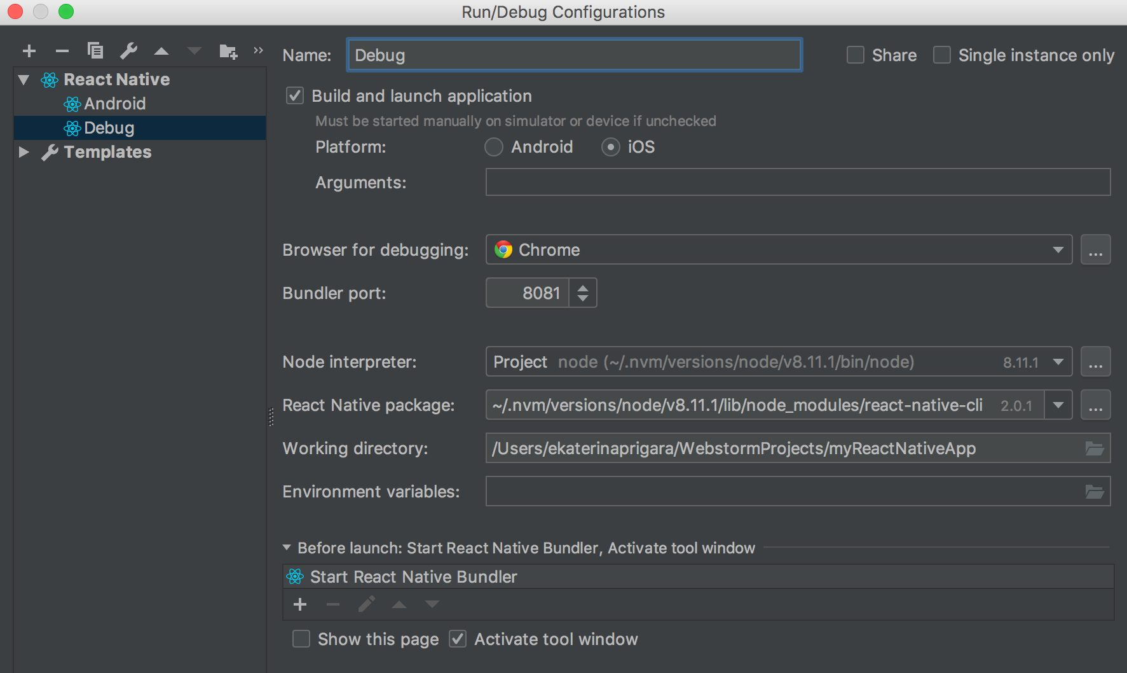Remove the selected configuration
1127x673 pixels.
click(62, 51)
